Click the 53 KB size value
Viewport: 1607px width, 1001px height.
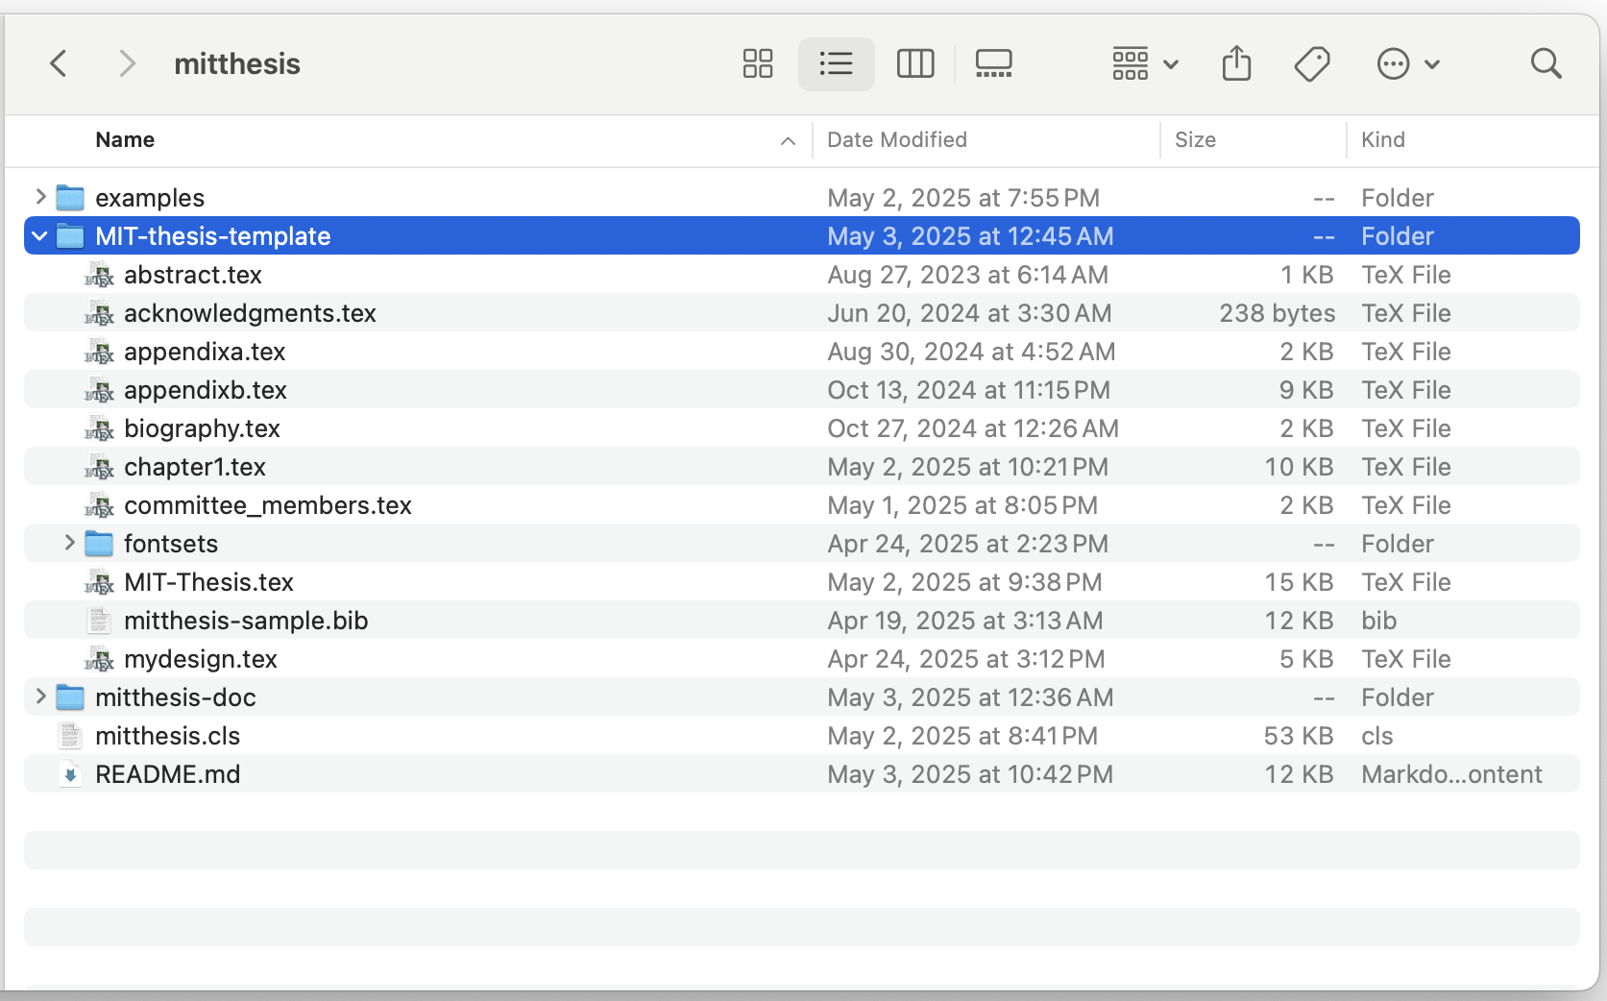1299,736
